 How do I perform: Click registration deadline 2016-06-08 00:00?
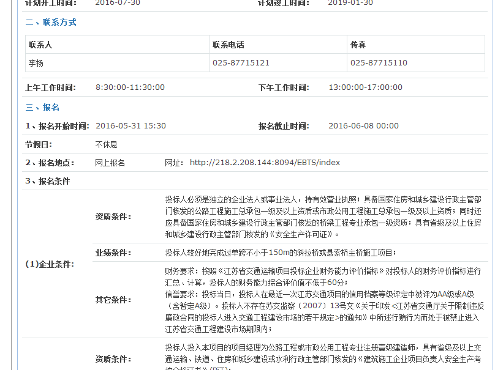point(363,126)
